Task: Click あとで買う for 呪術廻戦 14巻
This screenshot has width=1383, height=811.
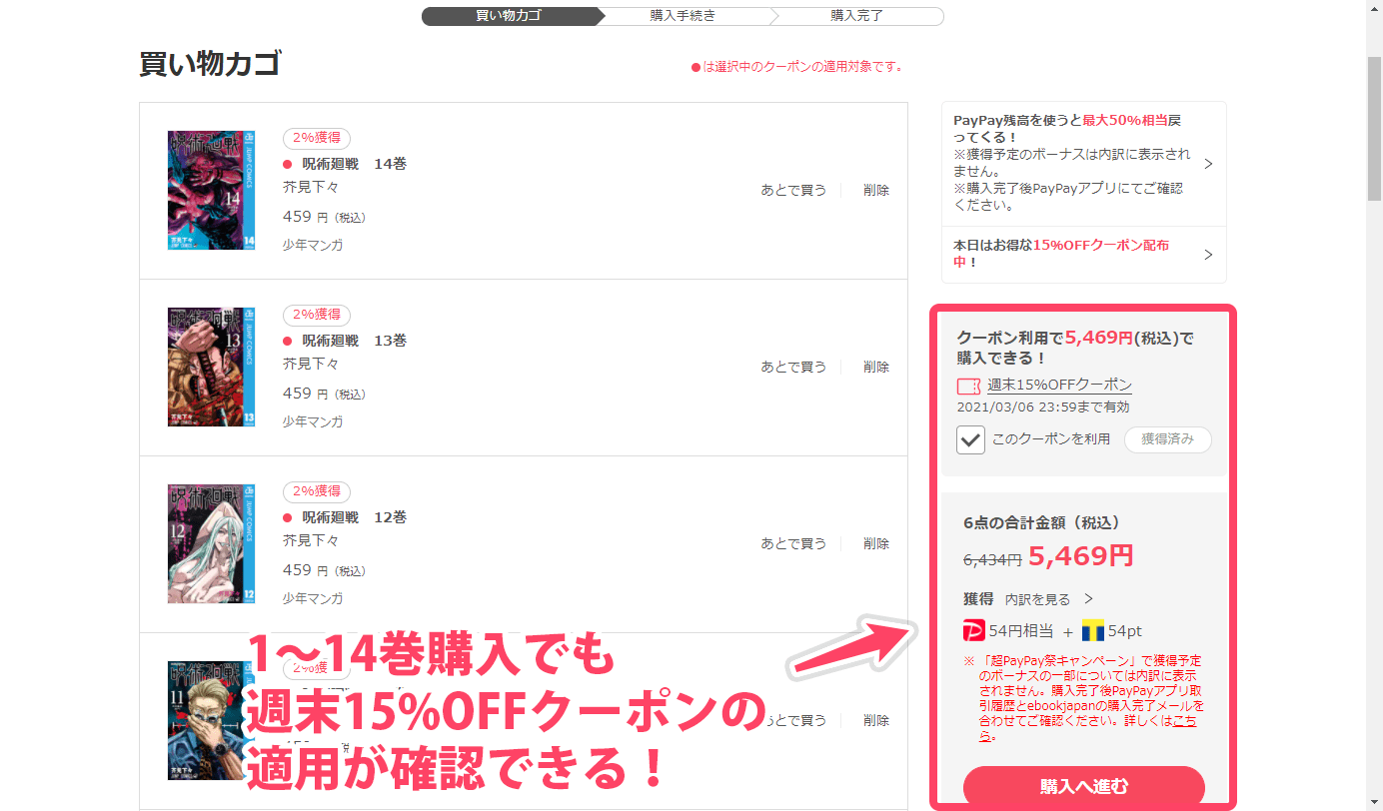Action: click(x=793, y=190)
